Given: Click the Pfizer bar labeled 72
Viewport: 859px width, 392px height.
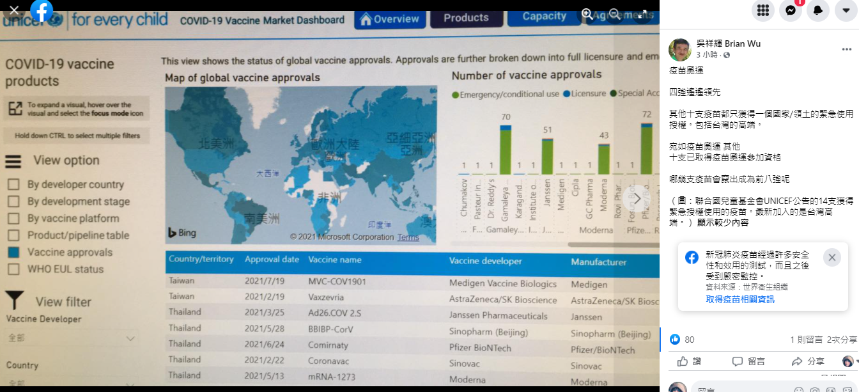Looking at the screenshot, I should click(647, 148).
